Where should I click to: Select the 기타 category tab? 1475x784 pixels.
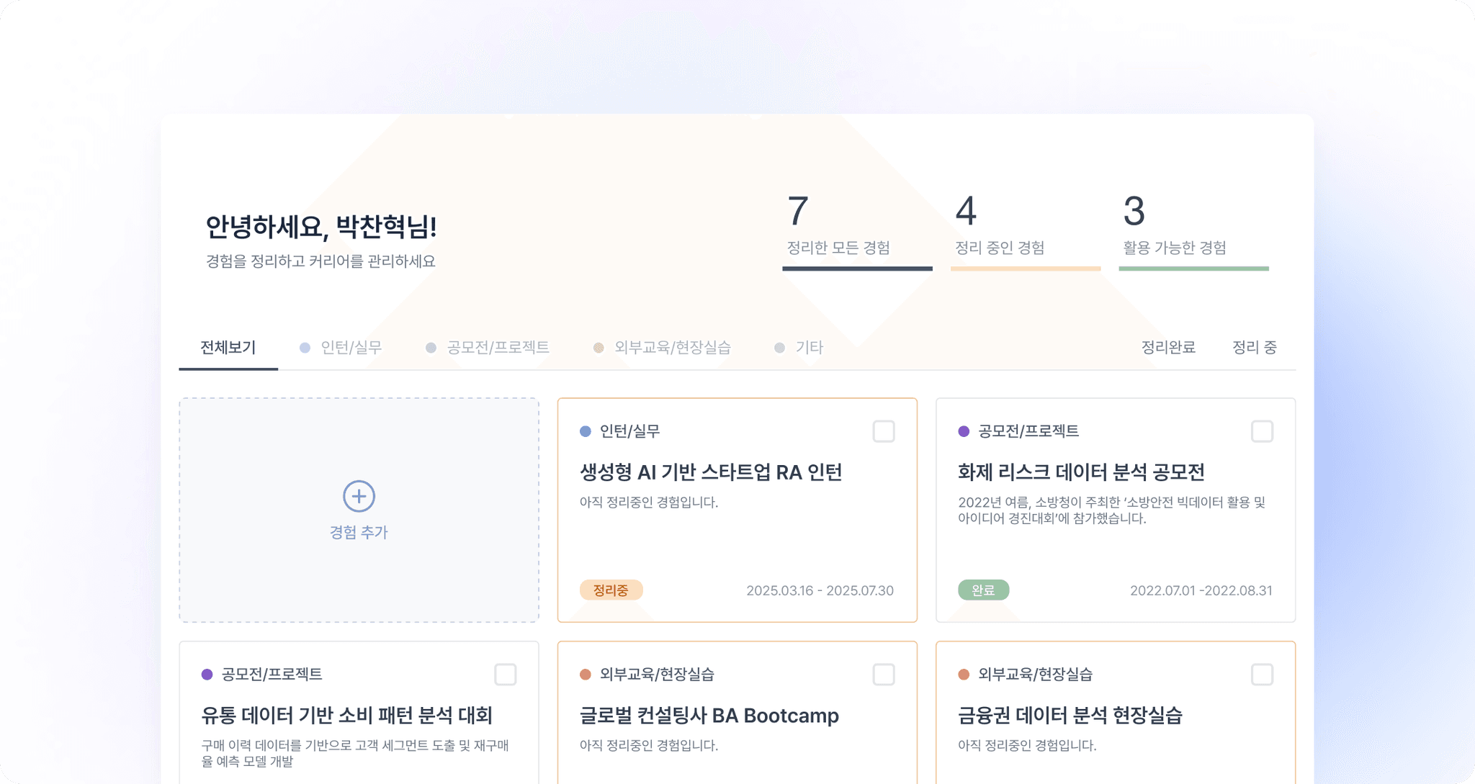[809, 348]
